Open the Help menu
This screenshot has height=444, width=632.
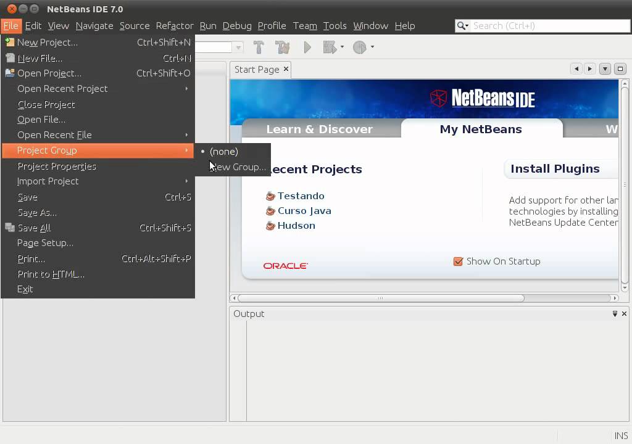pyautogui.click(x=405, y=26)
